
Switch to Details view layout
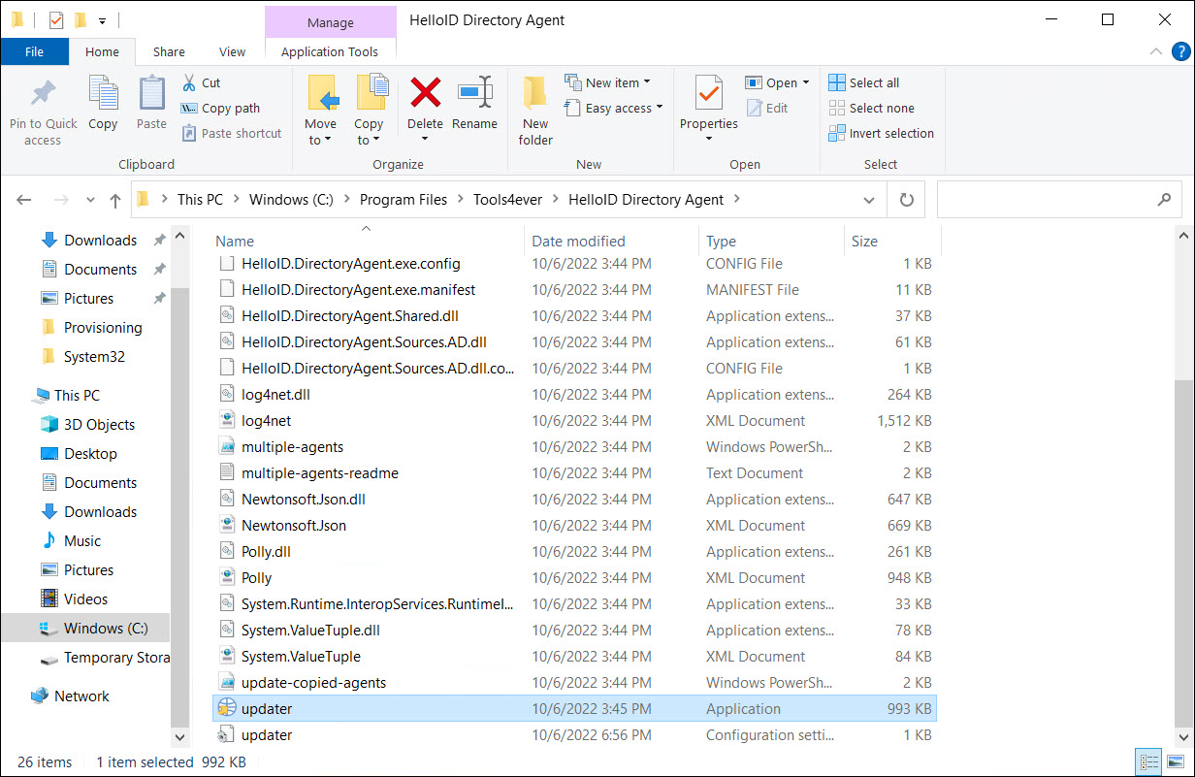pos(1147,761)
